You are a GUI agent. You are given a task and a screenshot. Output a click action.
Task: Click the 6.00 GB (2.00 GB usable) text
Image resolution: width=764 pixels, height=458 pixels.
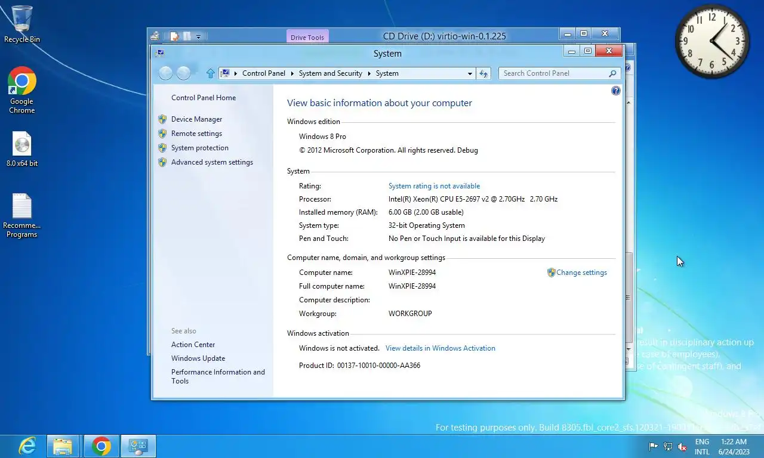tap(426, 212)
